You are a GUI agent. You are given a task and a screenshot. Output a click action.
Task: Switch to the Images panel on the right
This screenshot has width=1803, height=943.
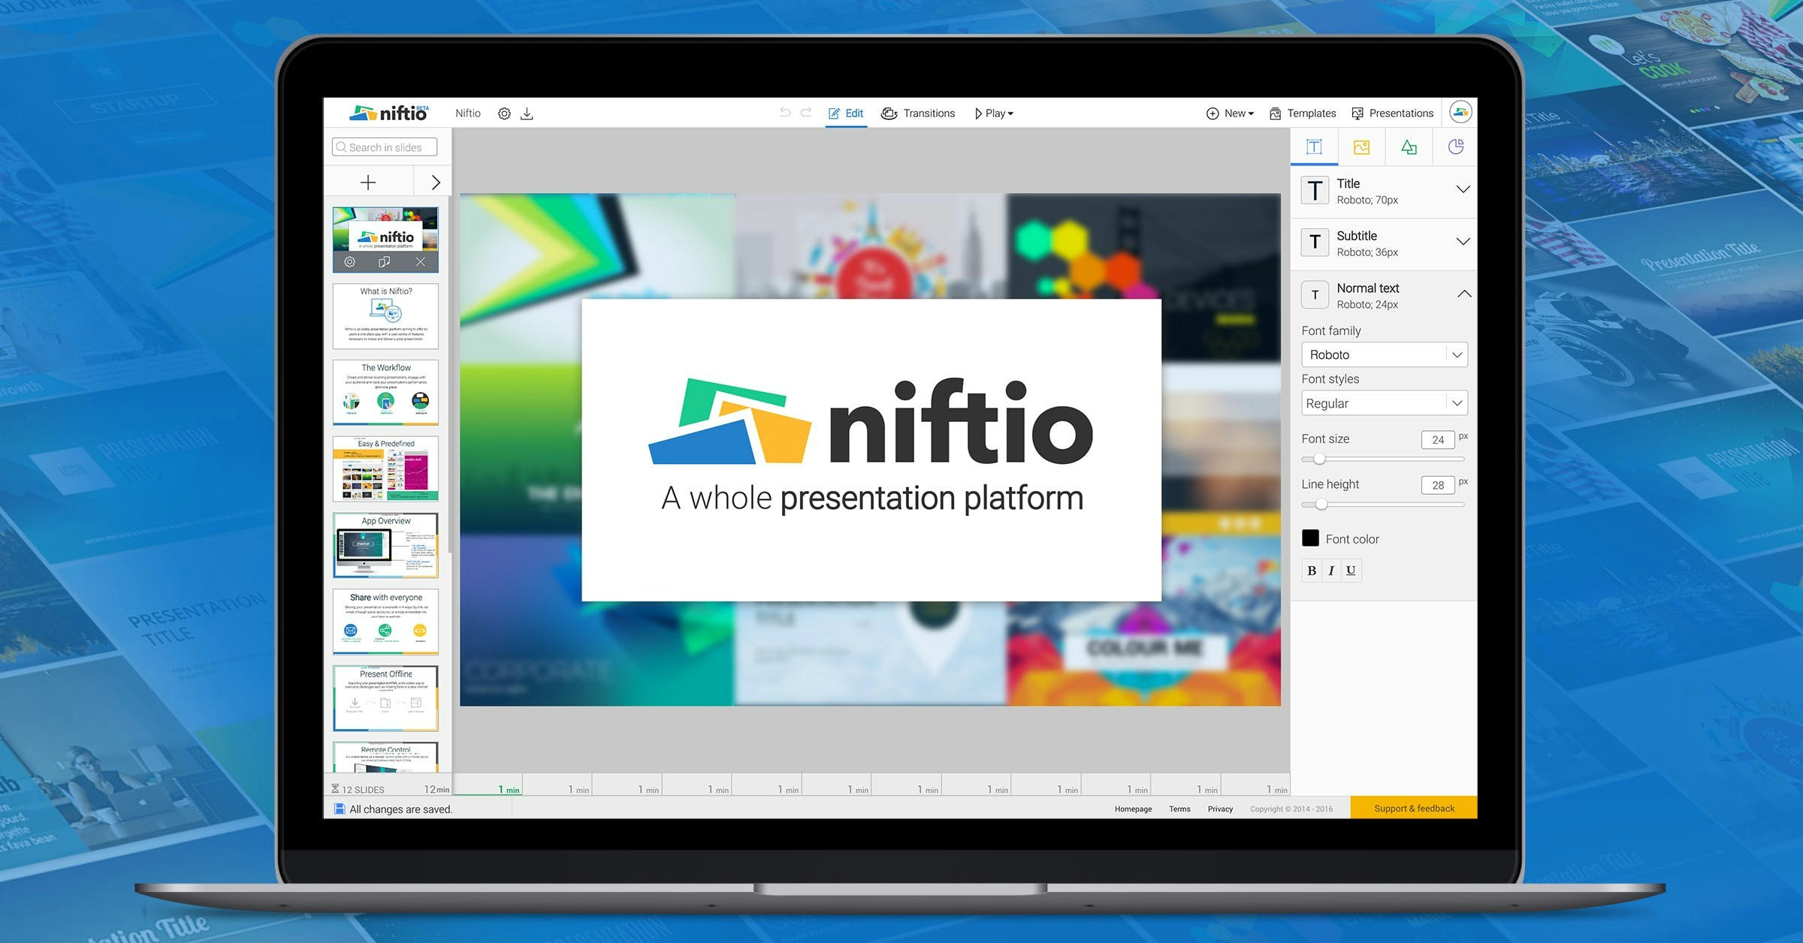coord(1361,147)
